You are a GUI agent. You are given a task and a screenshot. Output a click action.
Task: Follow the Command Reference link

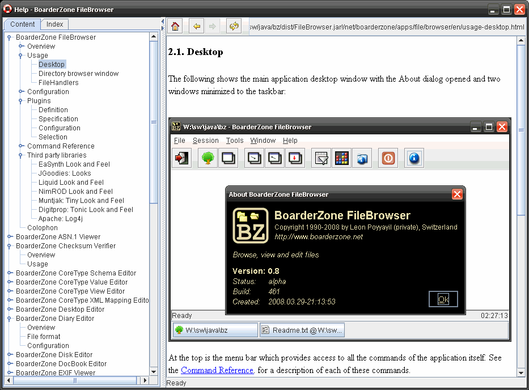[x=218, y=370]
